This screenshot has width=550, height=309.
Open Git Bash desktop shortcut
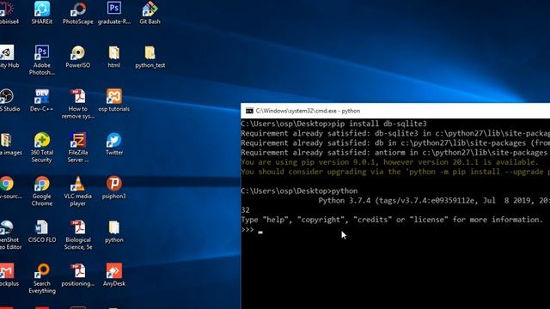tap(150, 13)
